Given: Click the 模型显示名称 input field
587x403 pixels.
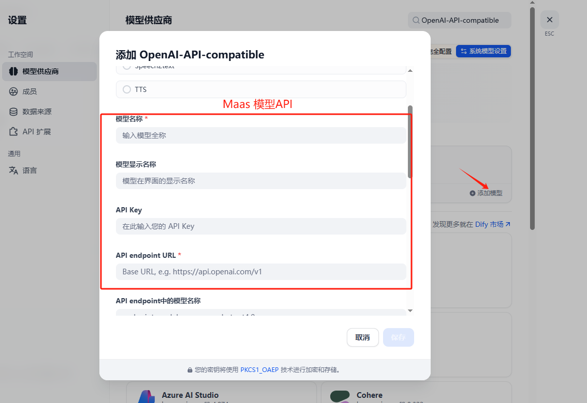Looking at the screenshot, I should pyautogui.click(x=261, y=181).
